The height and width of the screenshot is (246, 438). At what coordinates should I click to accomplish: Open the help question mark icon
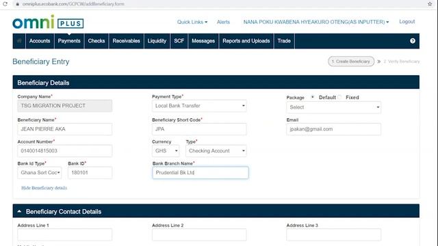(412, 41)
